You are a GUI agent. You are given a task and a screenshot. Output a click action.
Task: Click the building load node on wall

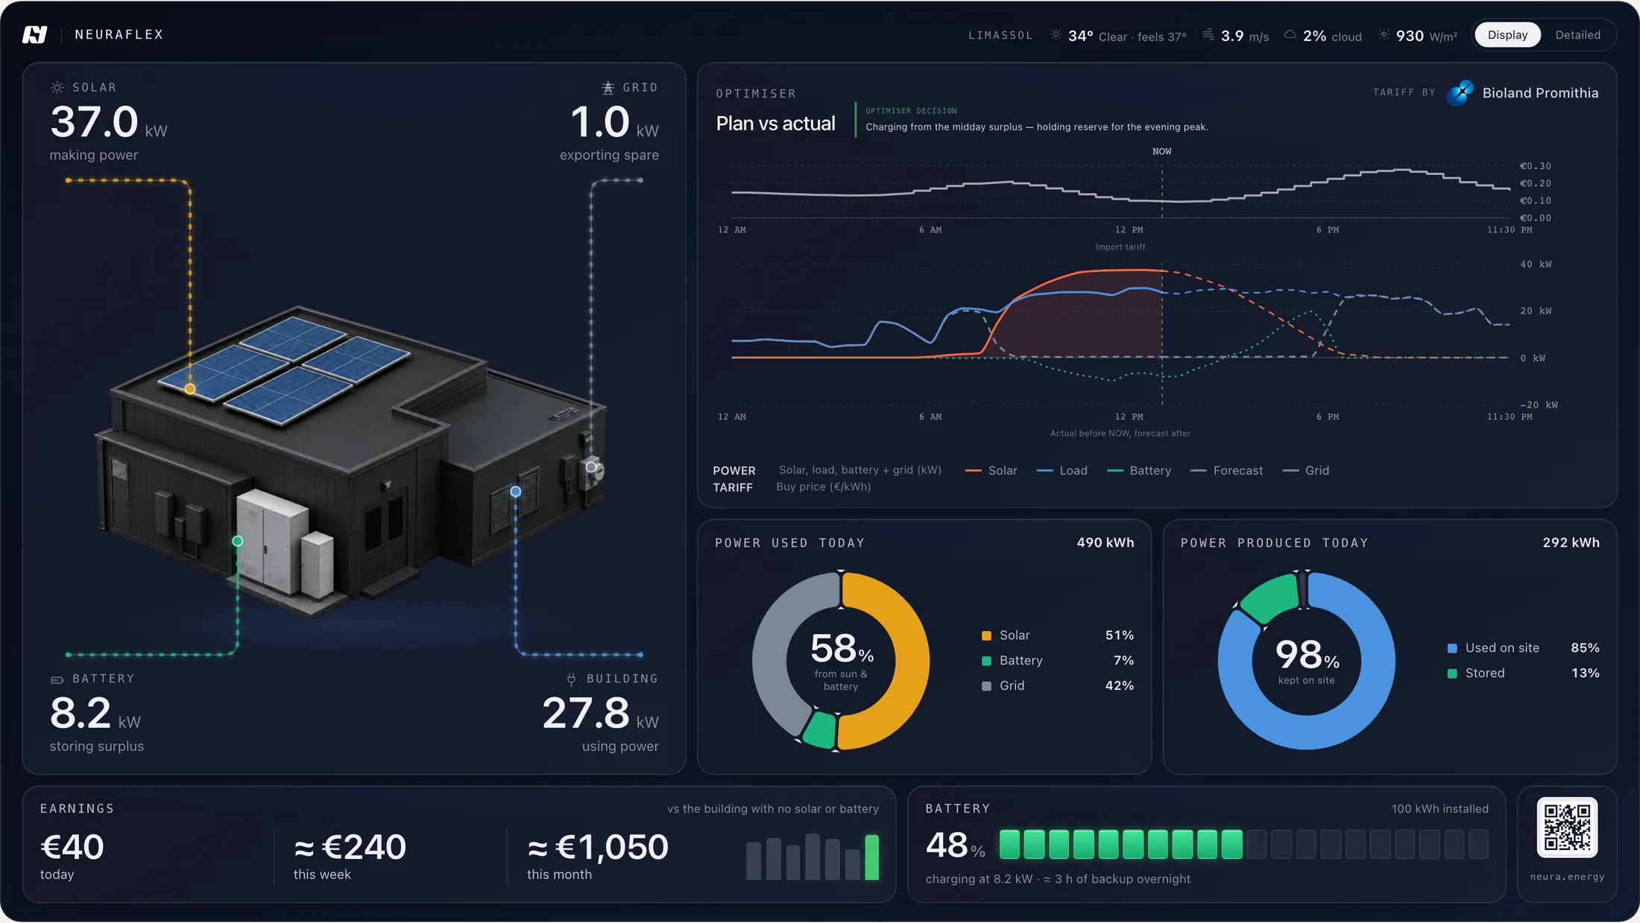[x=515, y=492]
